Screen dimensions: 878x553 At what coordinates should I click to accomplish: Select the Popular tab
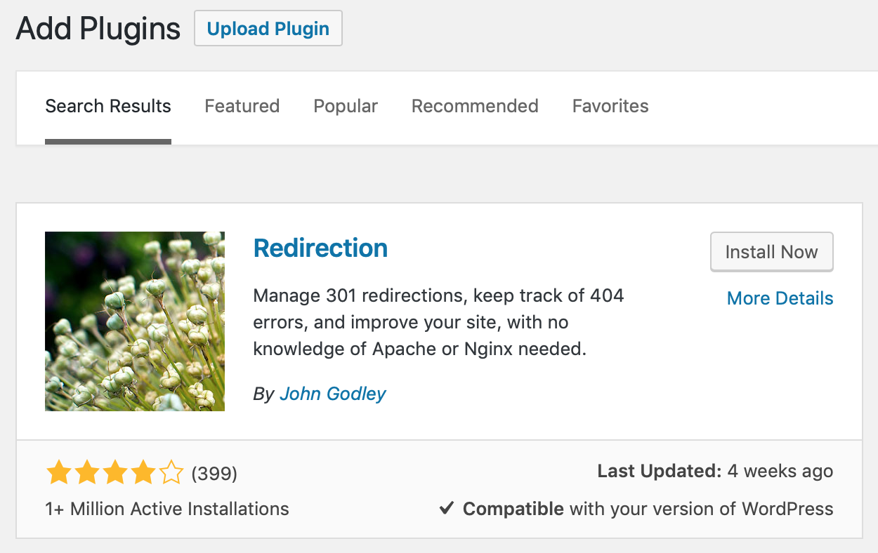pyautogui.click(x=346, y=106)
